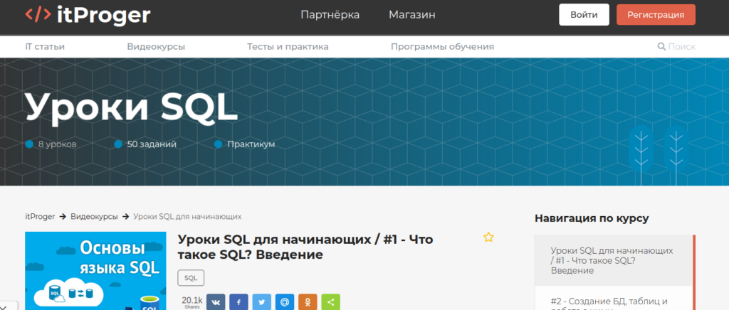The width and height of the screenshot is (729, 310).
Task: Open the IT статьи section
Action: [45, 47]
